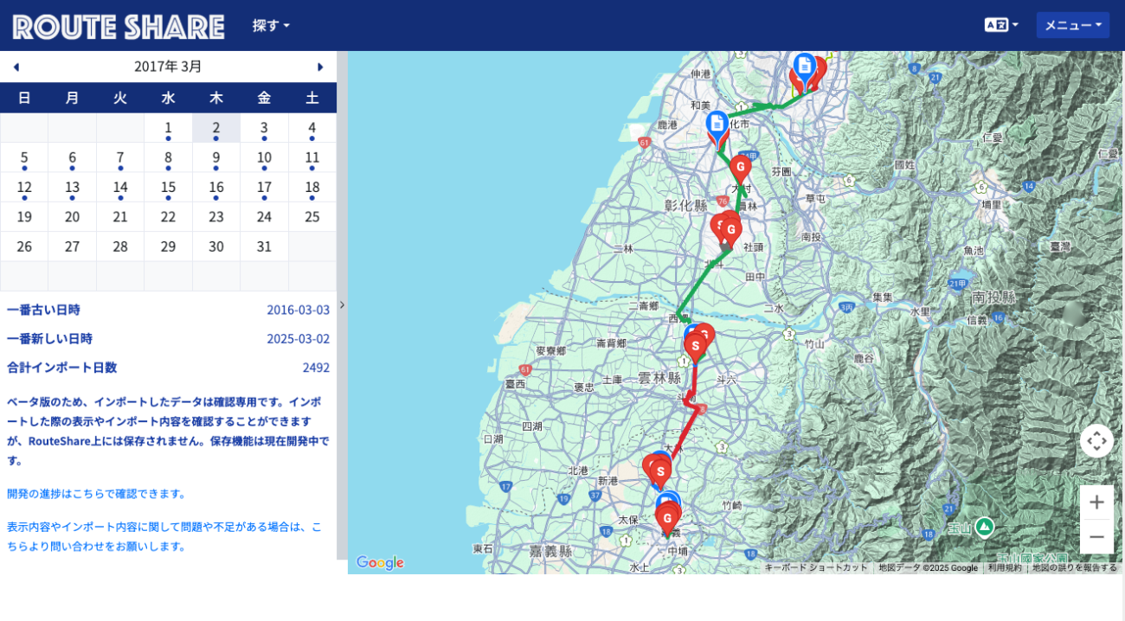Click calendar date 6

pyautogui.click(x=72, y=157)
